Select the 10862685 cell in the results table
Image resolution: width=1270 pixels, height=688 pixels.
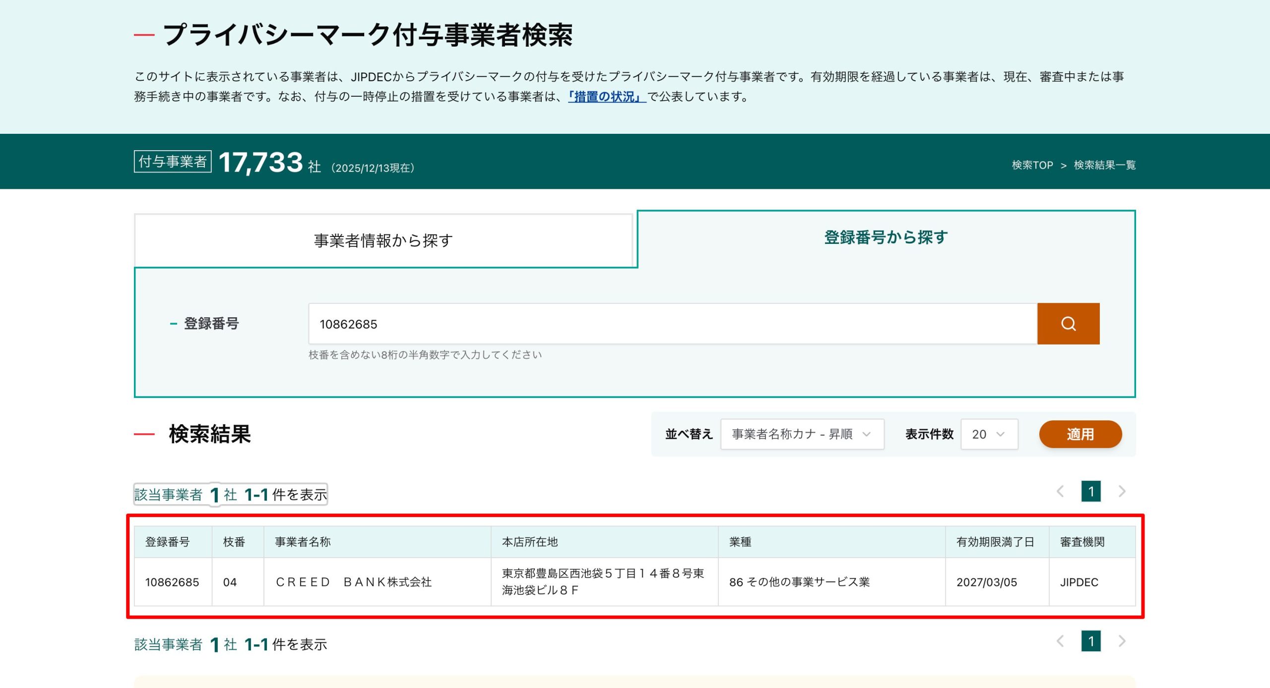173,582
